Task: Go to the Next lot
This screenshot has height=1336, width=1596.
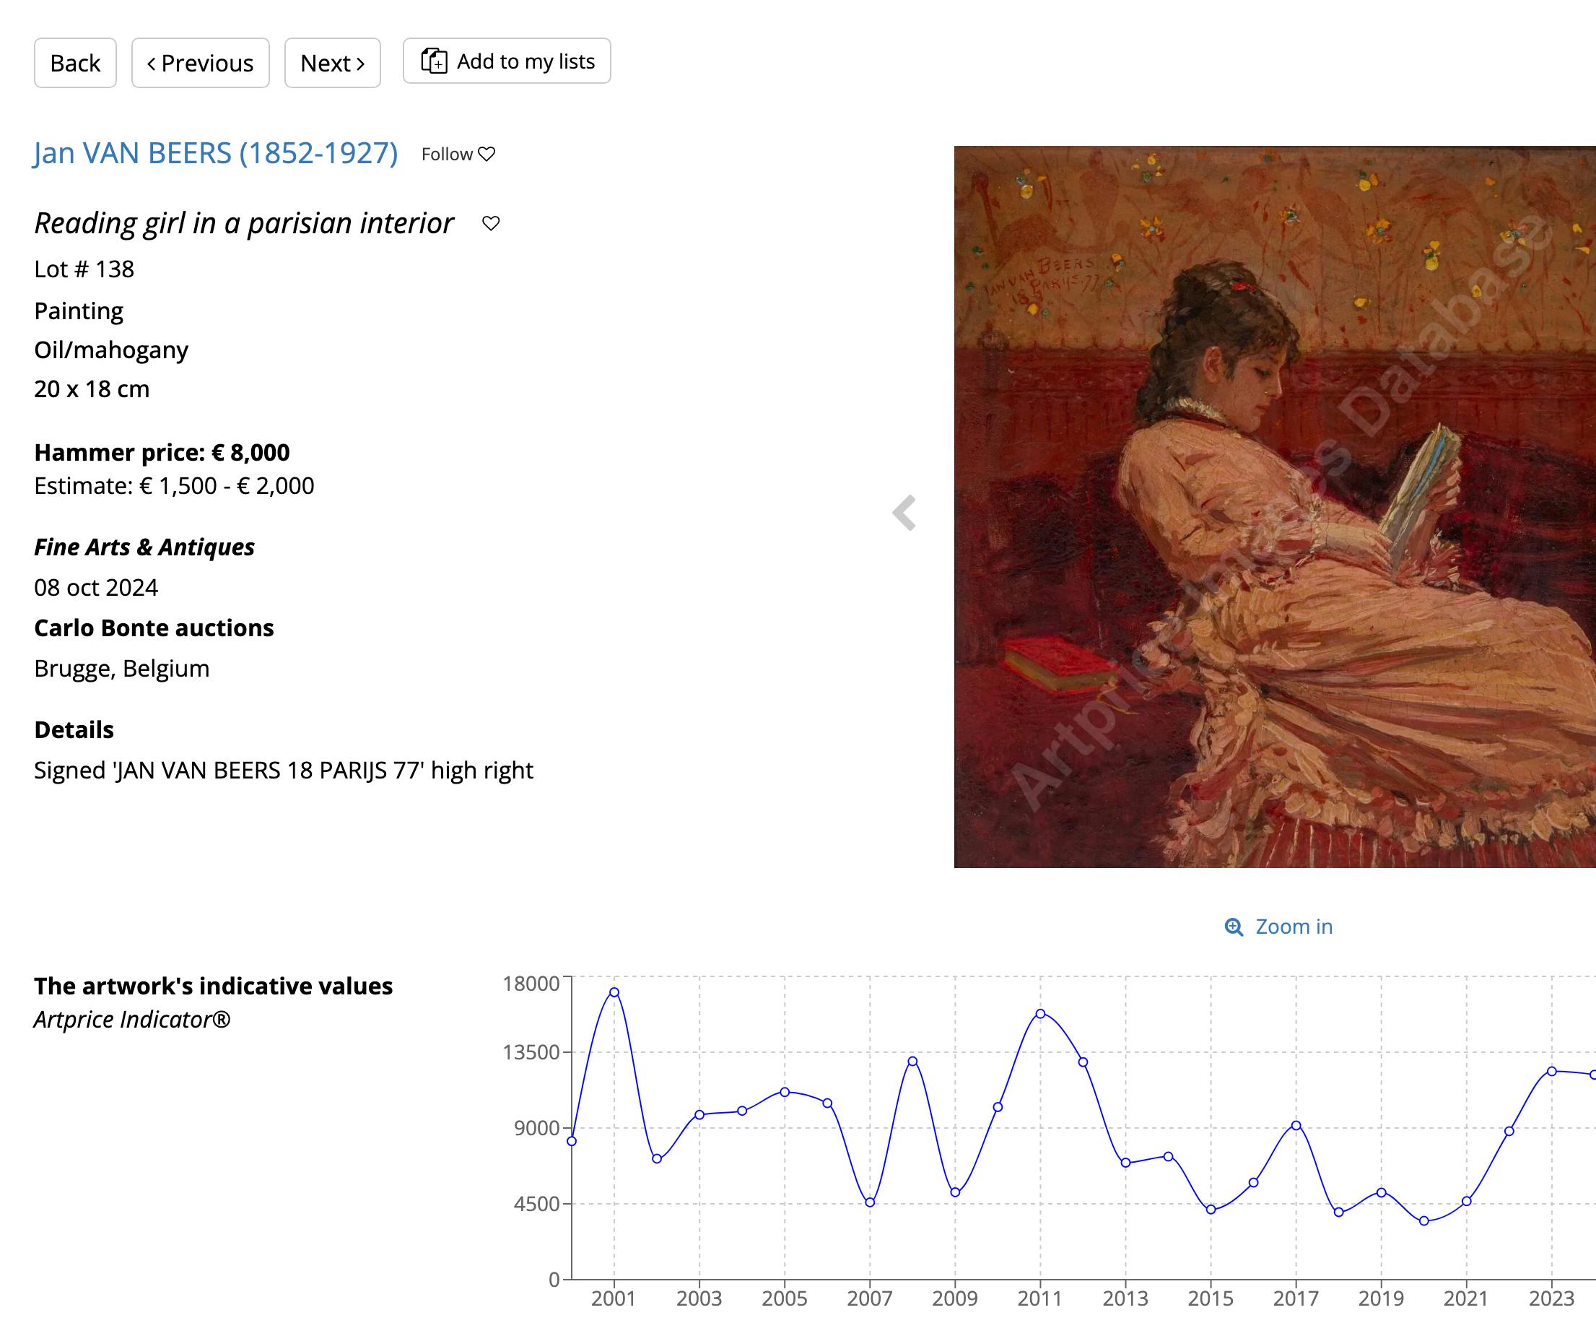Action: [332, 63]
